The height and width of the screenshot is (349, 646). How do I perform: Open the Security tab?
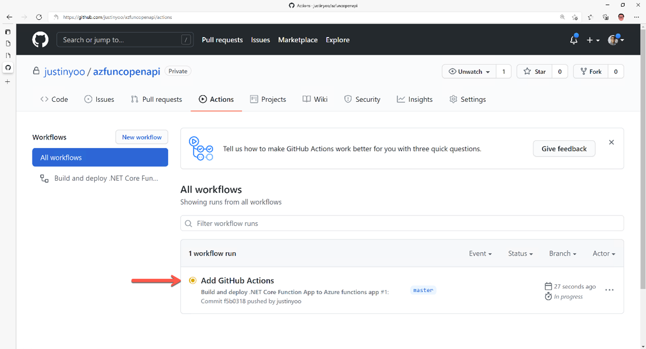pyautogui.click(x=362, y=99)
